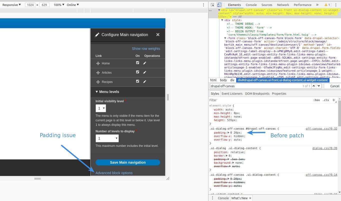The width and height of the screenshot is (341, 201).
Task: Open the Event Listeners tab
Action: coord(232,93)
